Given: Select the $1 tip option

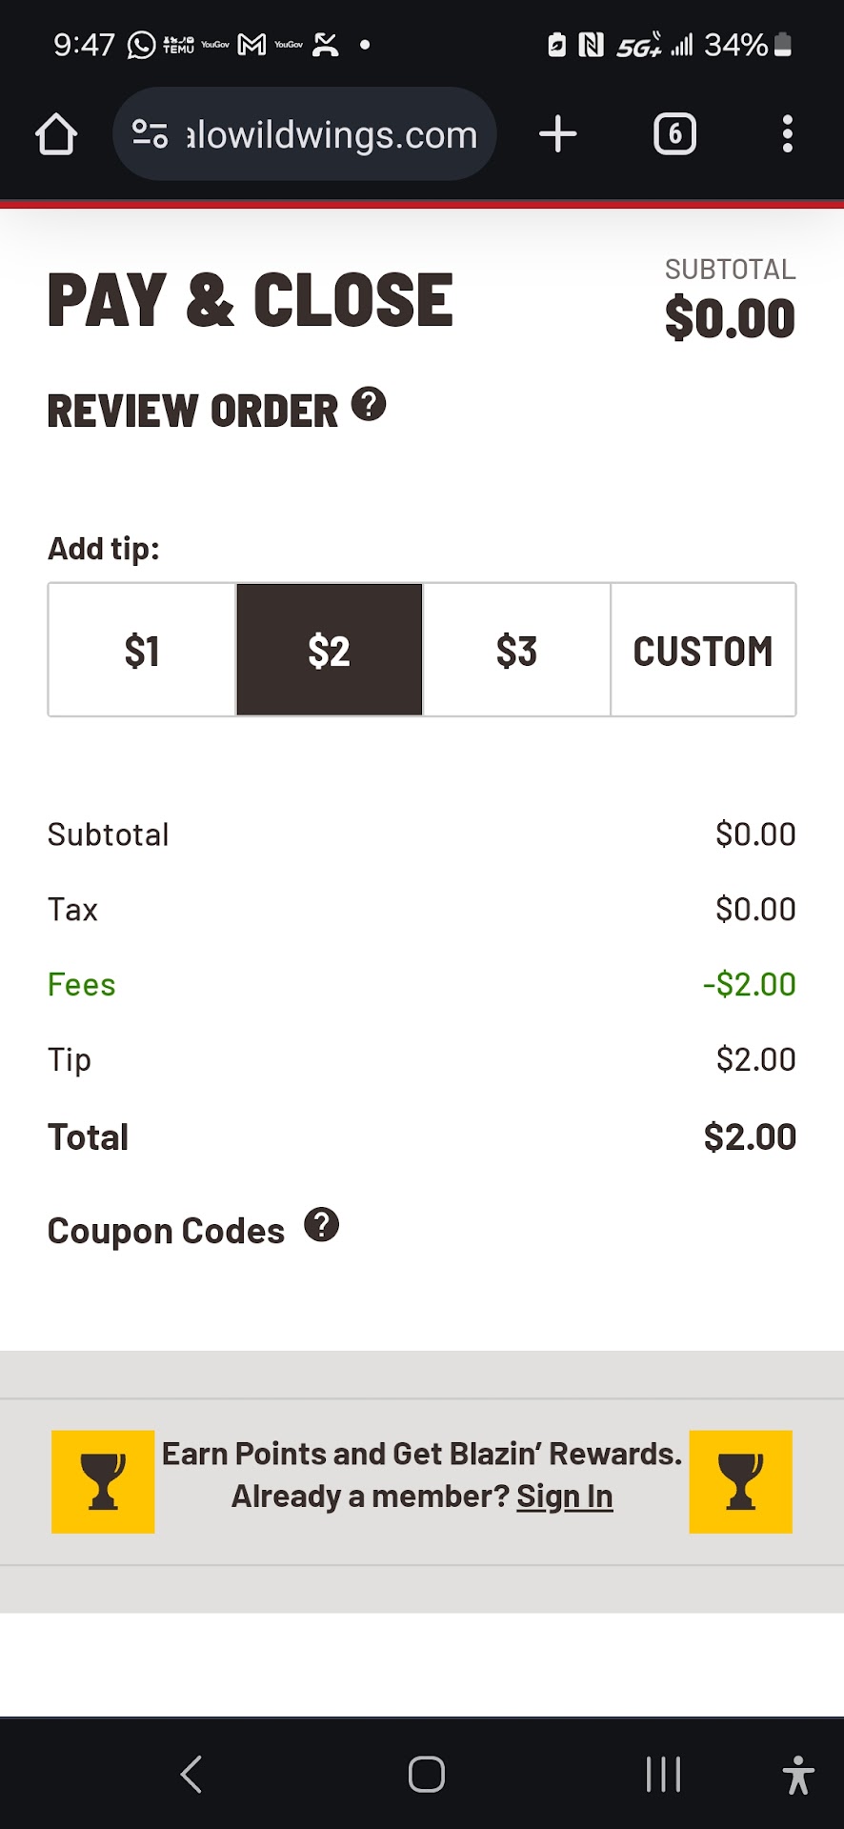Looking at the screenshot, I should pos(142,651).
